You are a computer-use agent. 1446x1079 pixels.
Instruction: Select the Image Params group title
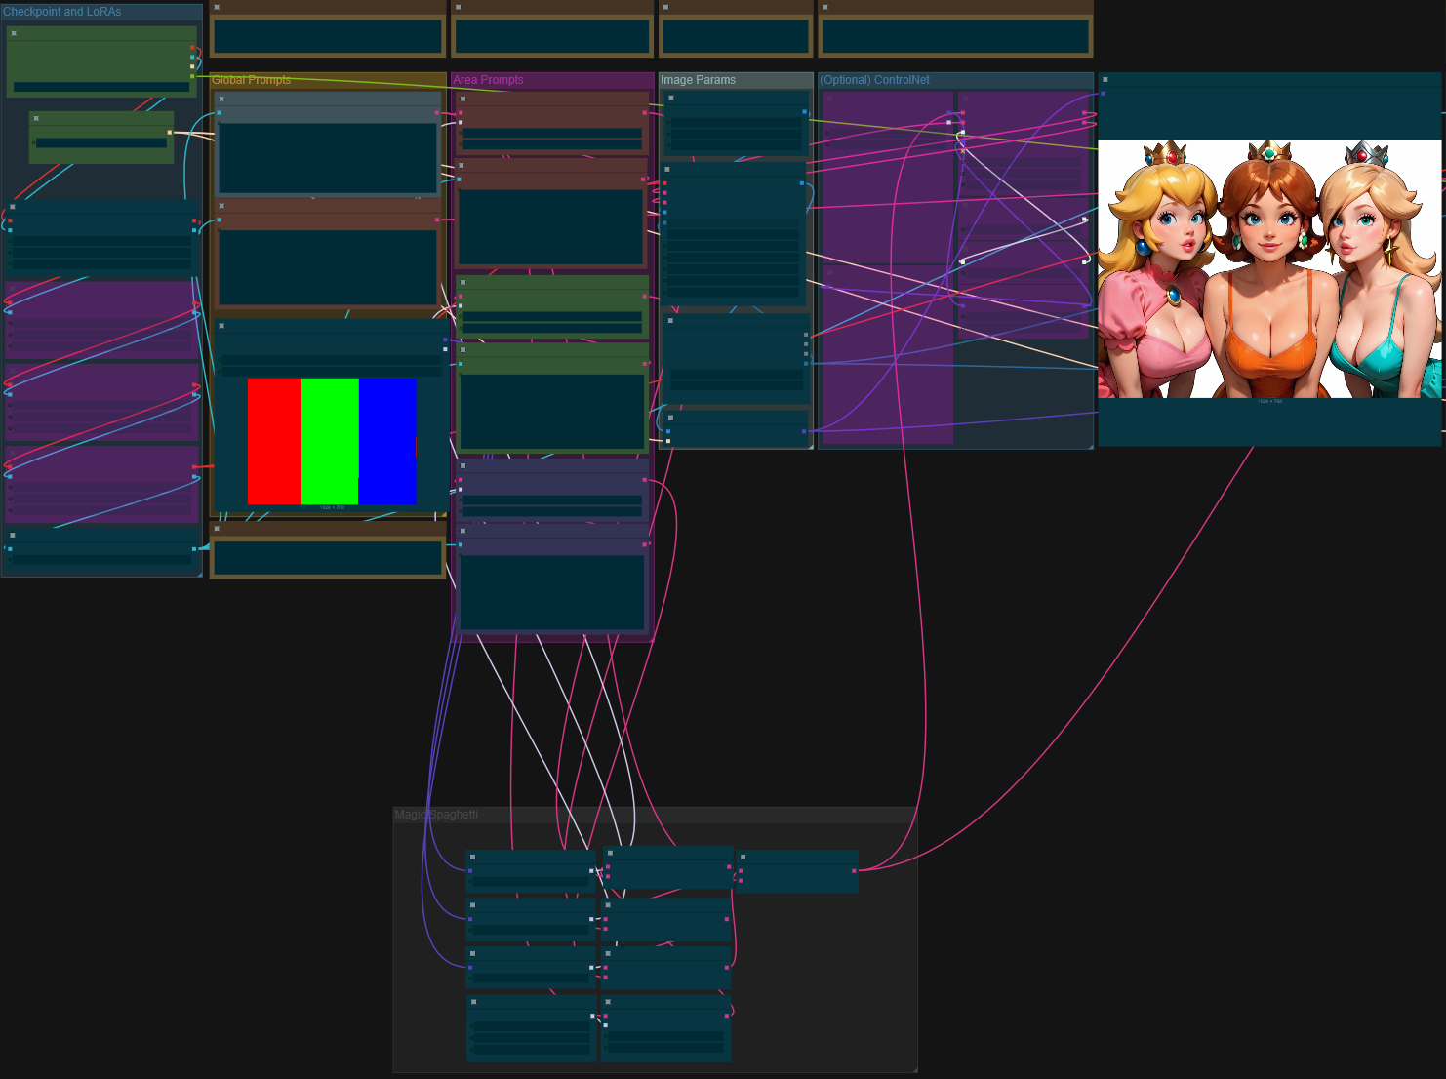pos(698,80)
